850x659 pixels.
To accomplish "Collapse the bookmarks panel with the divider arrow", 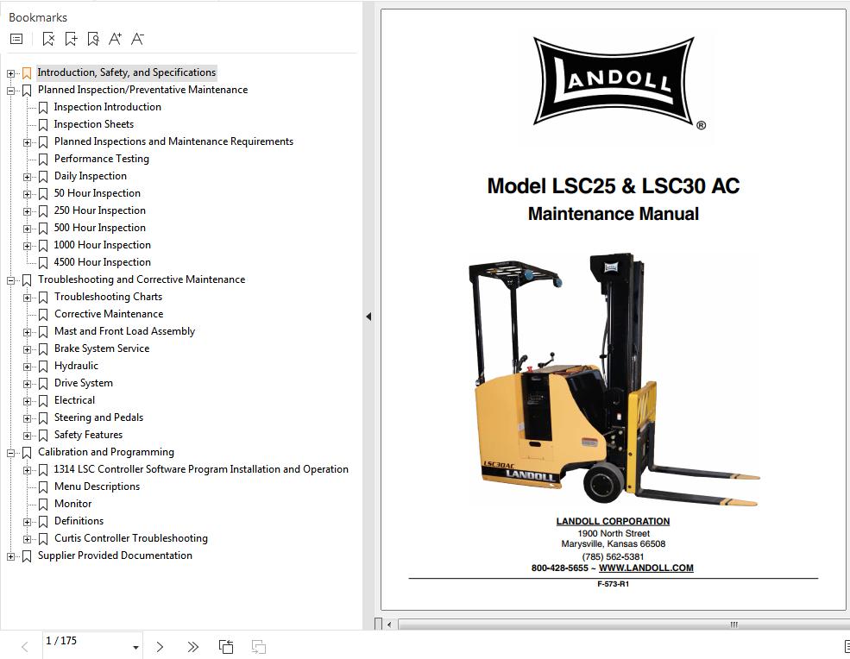I will click(368, 317).
